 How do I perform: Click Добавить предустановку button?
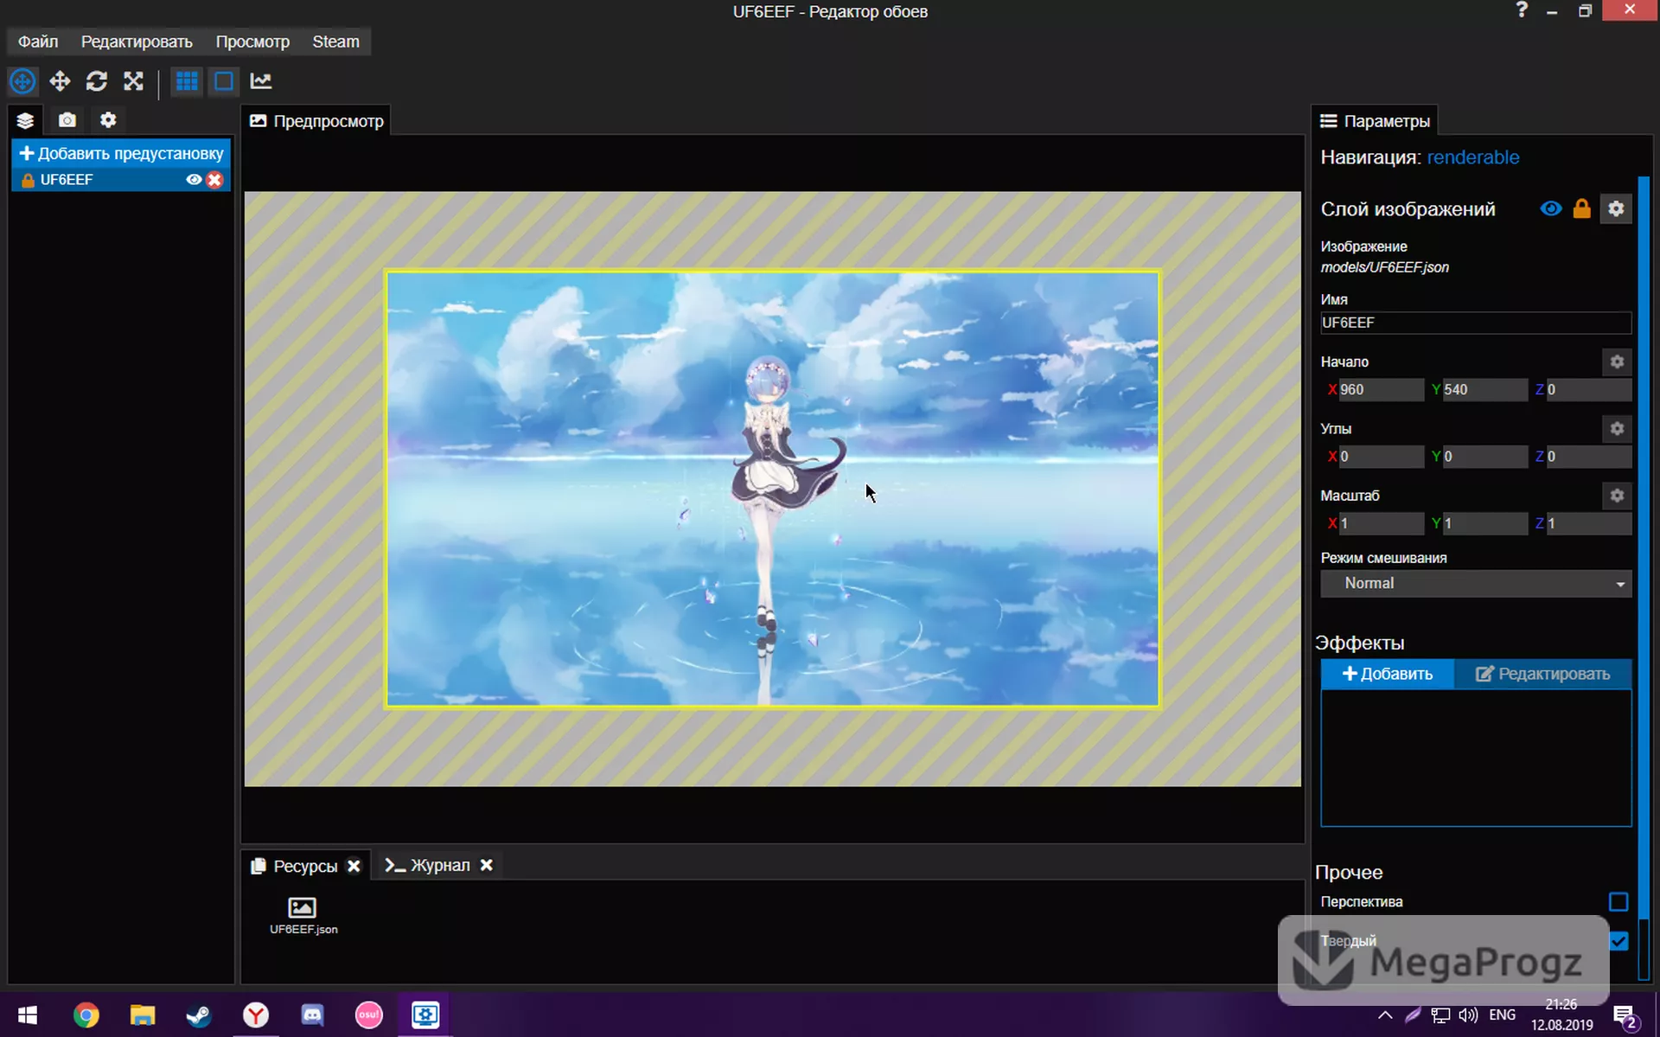click(x=121, y=153)
